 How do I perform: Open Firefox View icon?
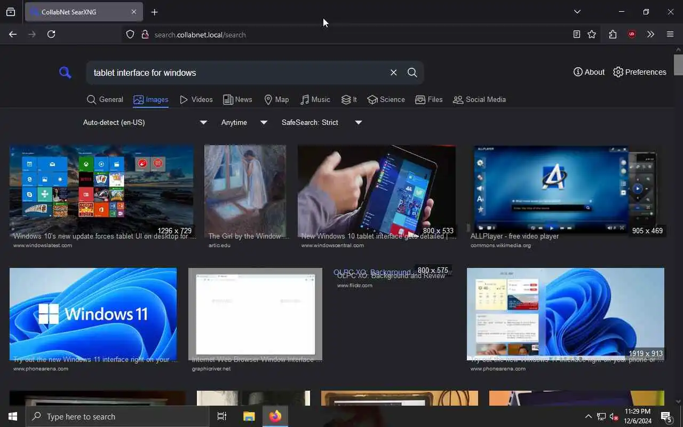[x=11, y=12]
